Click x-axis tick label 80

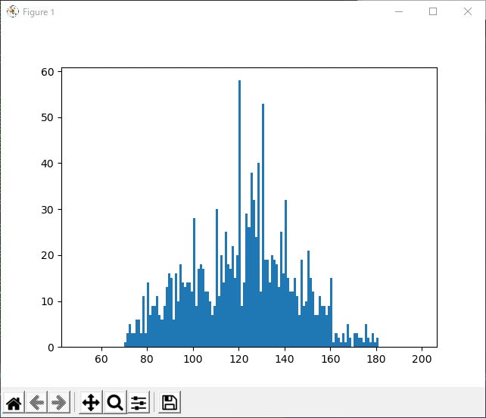pos(147,359)
